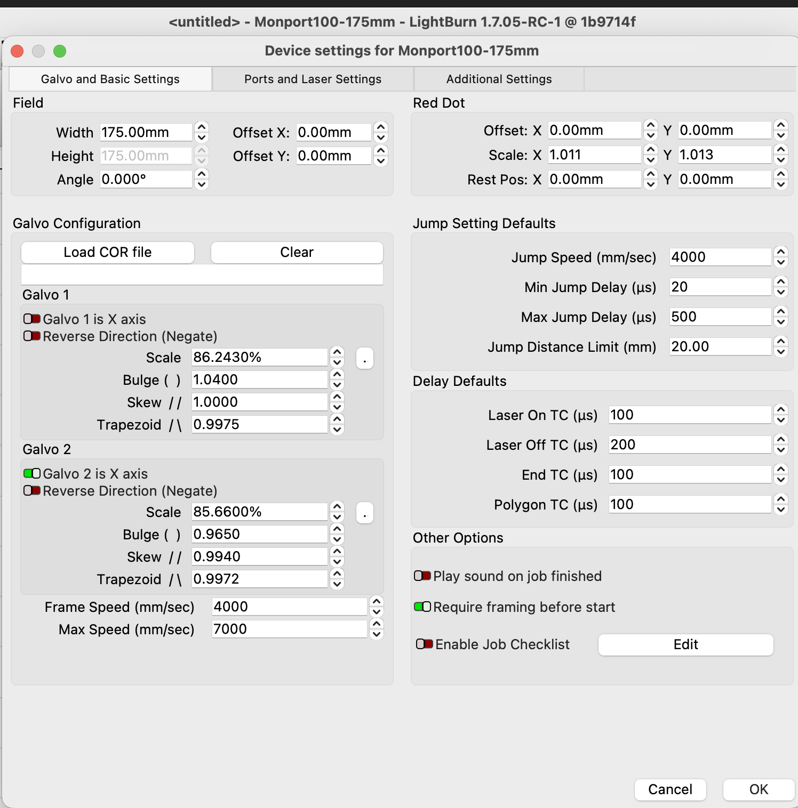Clear the loaded COR file
Screen dimensions: 798x808
(297, 252)
